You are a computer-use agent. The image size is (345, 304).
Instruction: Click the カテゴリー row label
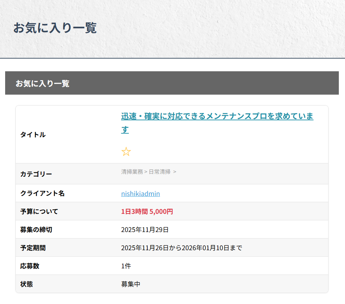[36, 174]
